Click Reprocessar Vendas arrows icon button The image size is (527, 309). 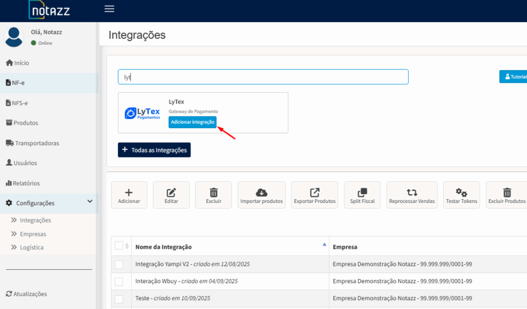(412, 195)
